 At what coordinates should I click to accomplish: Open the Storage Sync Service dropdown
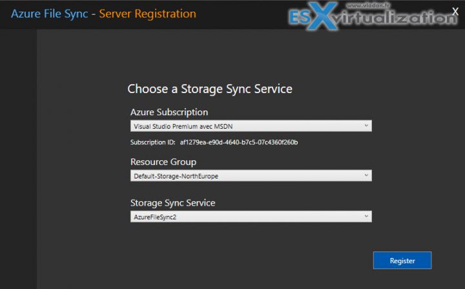tap(251, 217)
